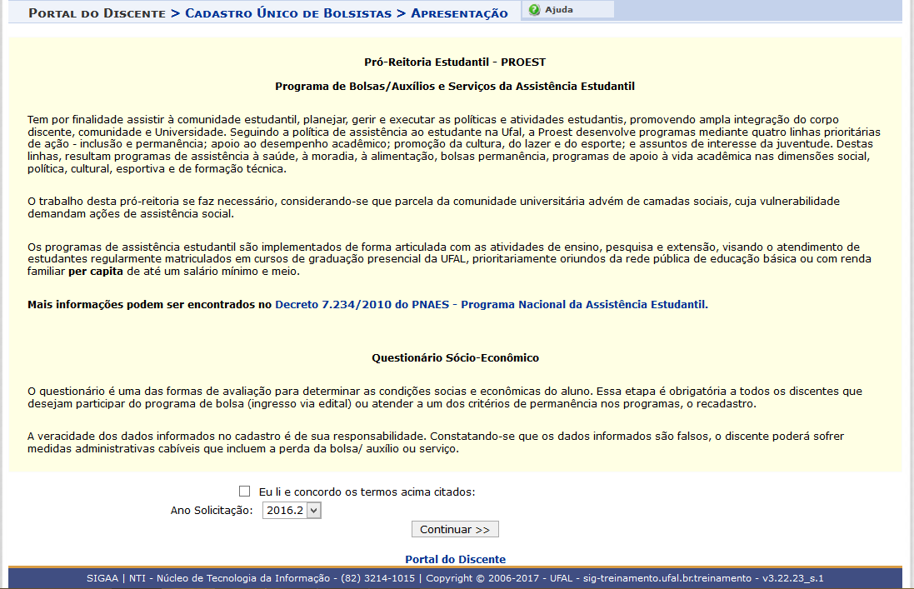This screenshot has height=589, width=914.
Task: Open the Ajuda help text link
Action: pyautogui.click(x=558, y=10)
